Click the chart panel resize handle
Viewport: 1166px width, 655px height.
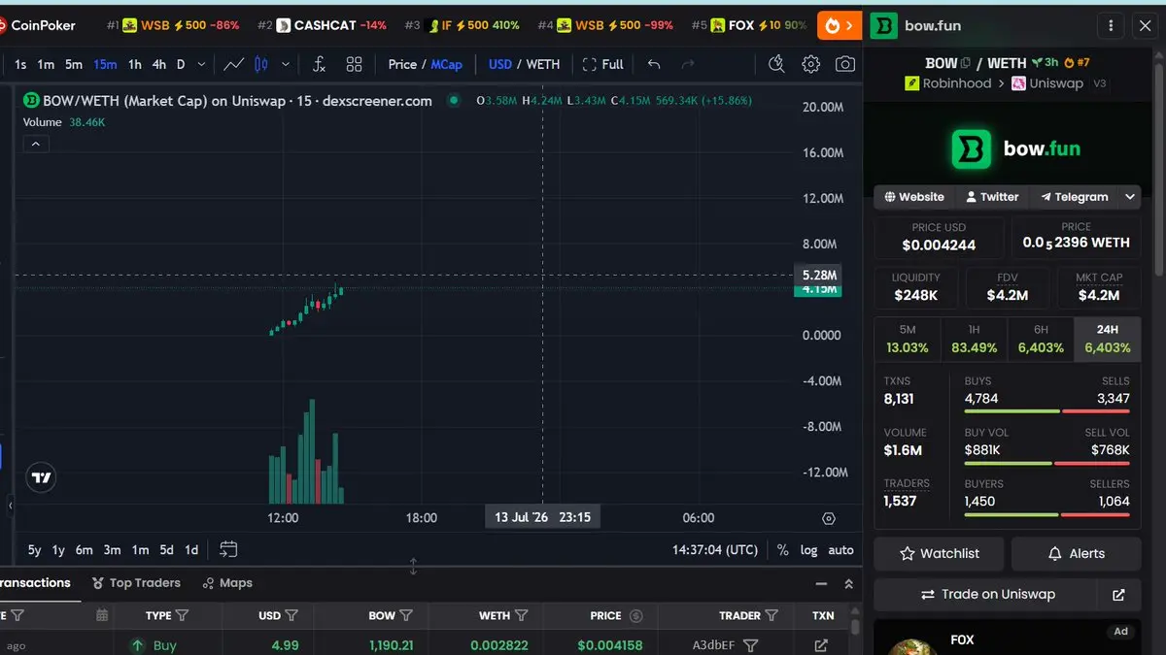click(413, 566)
